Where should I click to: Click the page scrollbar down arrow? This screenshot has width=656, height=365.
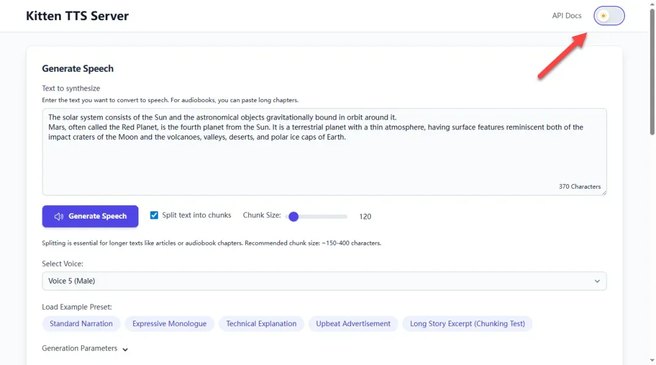tap(652, 361)
